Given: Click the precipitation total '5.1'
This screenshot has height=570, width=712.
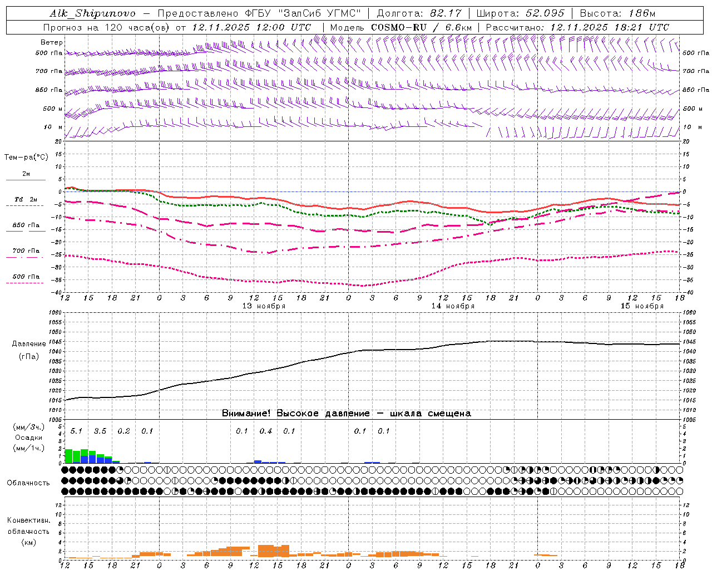Looking at the screenshot, I should click(x=76, y=431).
